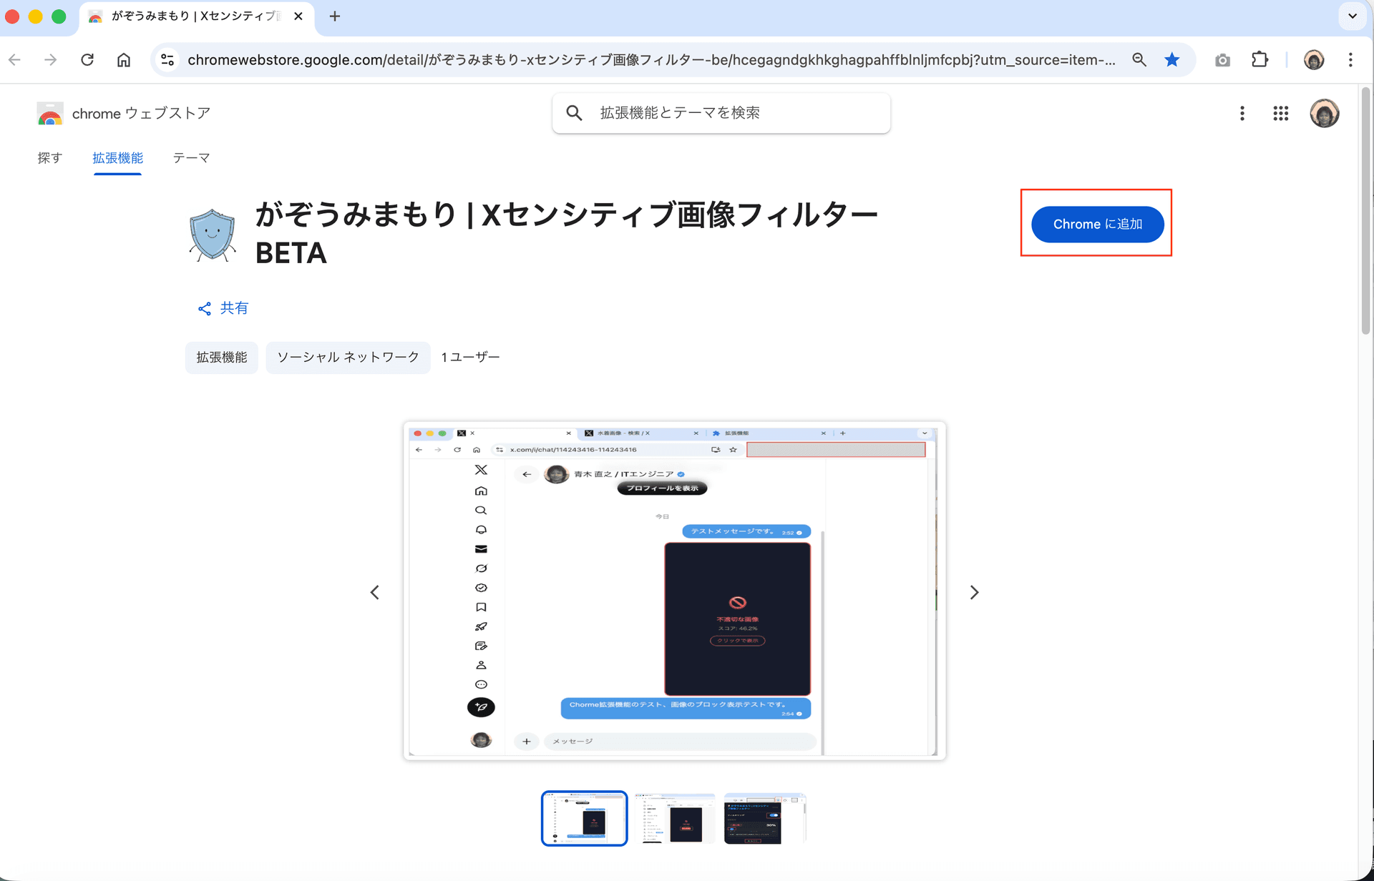The width and height of the screenshot is (1374, 881).
Task: Close the がぞうみまもり tab
Action: (x=298, y=16)
